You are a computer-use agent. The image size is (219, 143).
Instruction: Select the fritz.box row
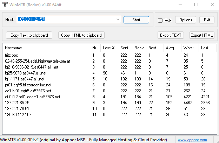pyautogui.click(x=109, y=55)
